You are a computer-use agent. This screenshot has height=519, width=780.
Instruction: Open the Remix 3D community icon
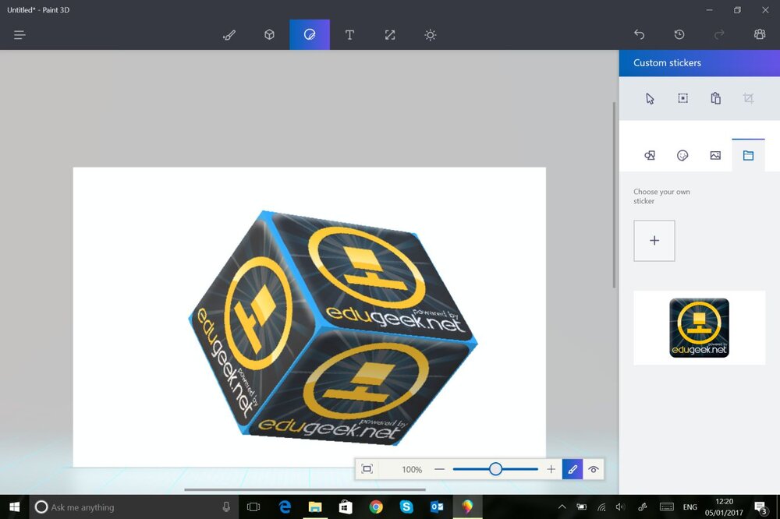click(x=760, y=34)
